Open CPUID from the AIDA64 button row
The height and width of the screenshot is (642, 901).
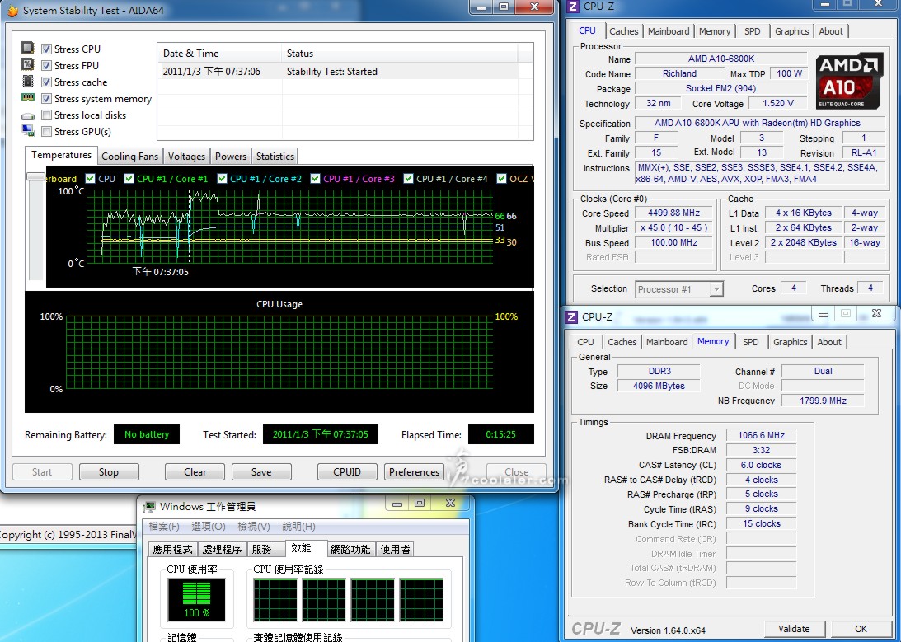(x=347, y=472)
